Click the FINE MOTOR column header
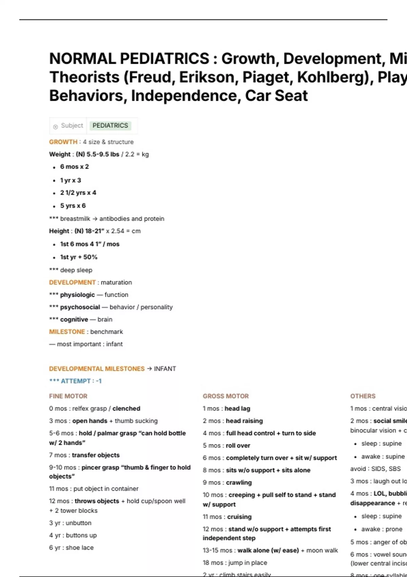407x577 pixels. 68,396
